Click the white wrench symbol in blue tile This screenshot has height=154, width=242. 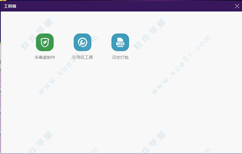[x=83, y=43]
